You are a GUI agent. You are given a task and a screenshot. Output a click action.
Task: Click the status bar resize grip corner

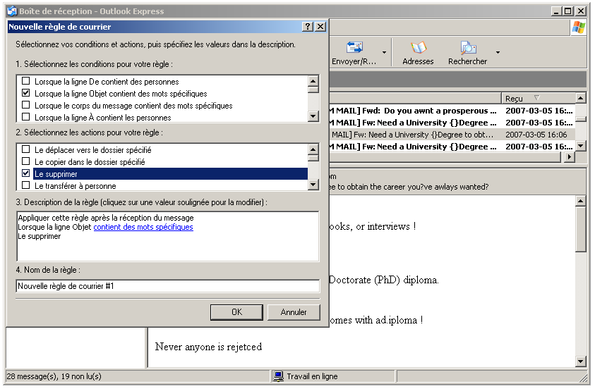coord(583,377)
